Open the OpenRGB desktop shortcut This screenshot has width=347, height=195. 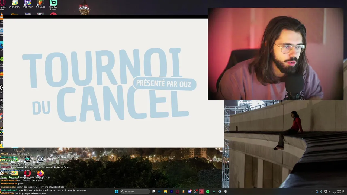[15, 175]
